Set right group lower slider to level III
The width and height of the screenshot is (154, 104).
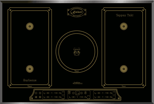tap(99, 97)
